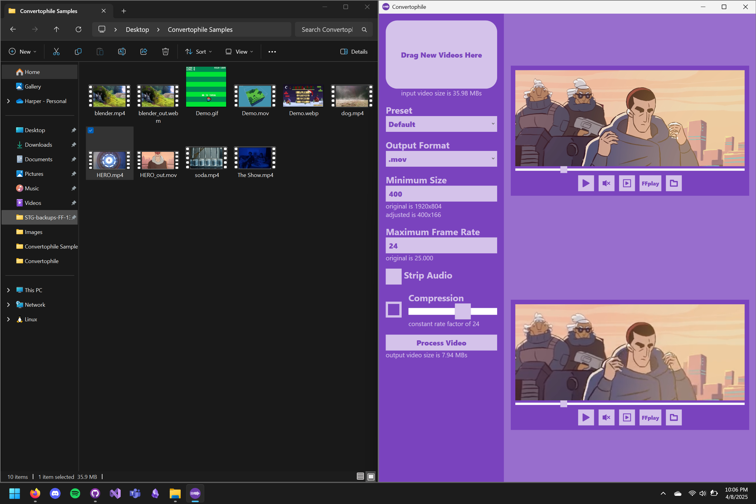Open the Sort dropdown in Explorer
Image resolution: width=756 pixels, height=504 pixels.
tap(199, 52)
